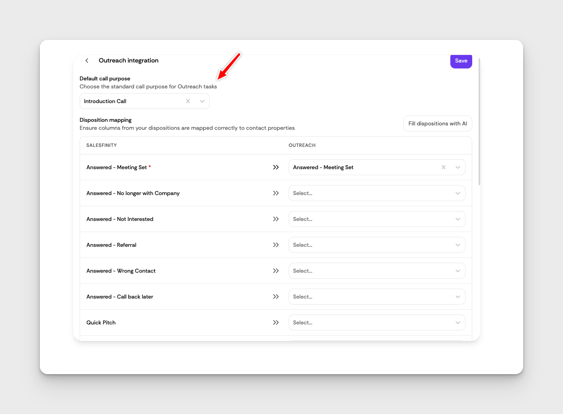
Task: Click the double-arrow icon for Answered - Not Interested
Action: click(276, 219)
